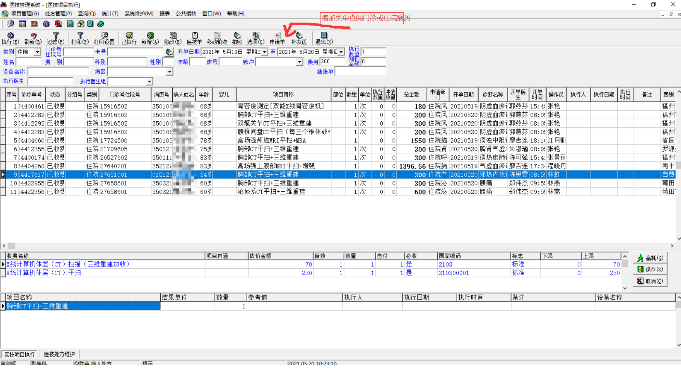This screenshot has height=368, width=681.
Task: Refresh the list with 刷新(R)
Action: 33,38
